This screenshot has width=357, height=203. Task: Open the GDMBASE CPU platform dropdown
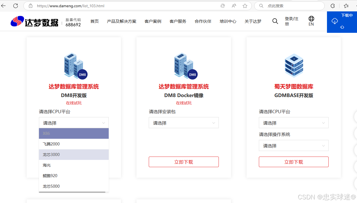(x=294, y=123)
